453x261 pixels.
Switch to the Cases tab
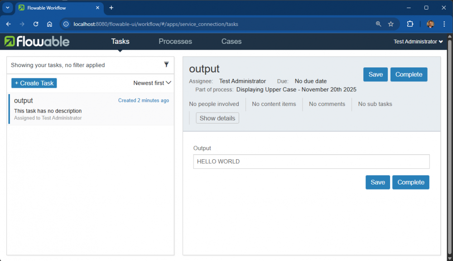pyautogui.click(x=231, y=41)
